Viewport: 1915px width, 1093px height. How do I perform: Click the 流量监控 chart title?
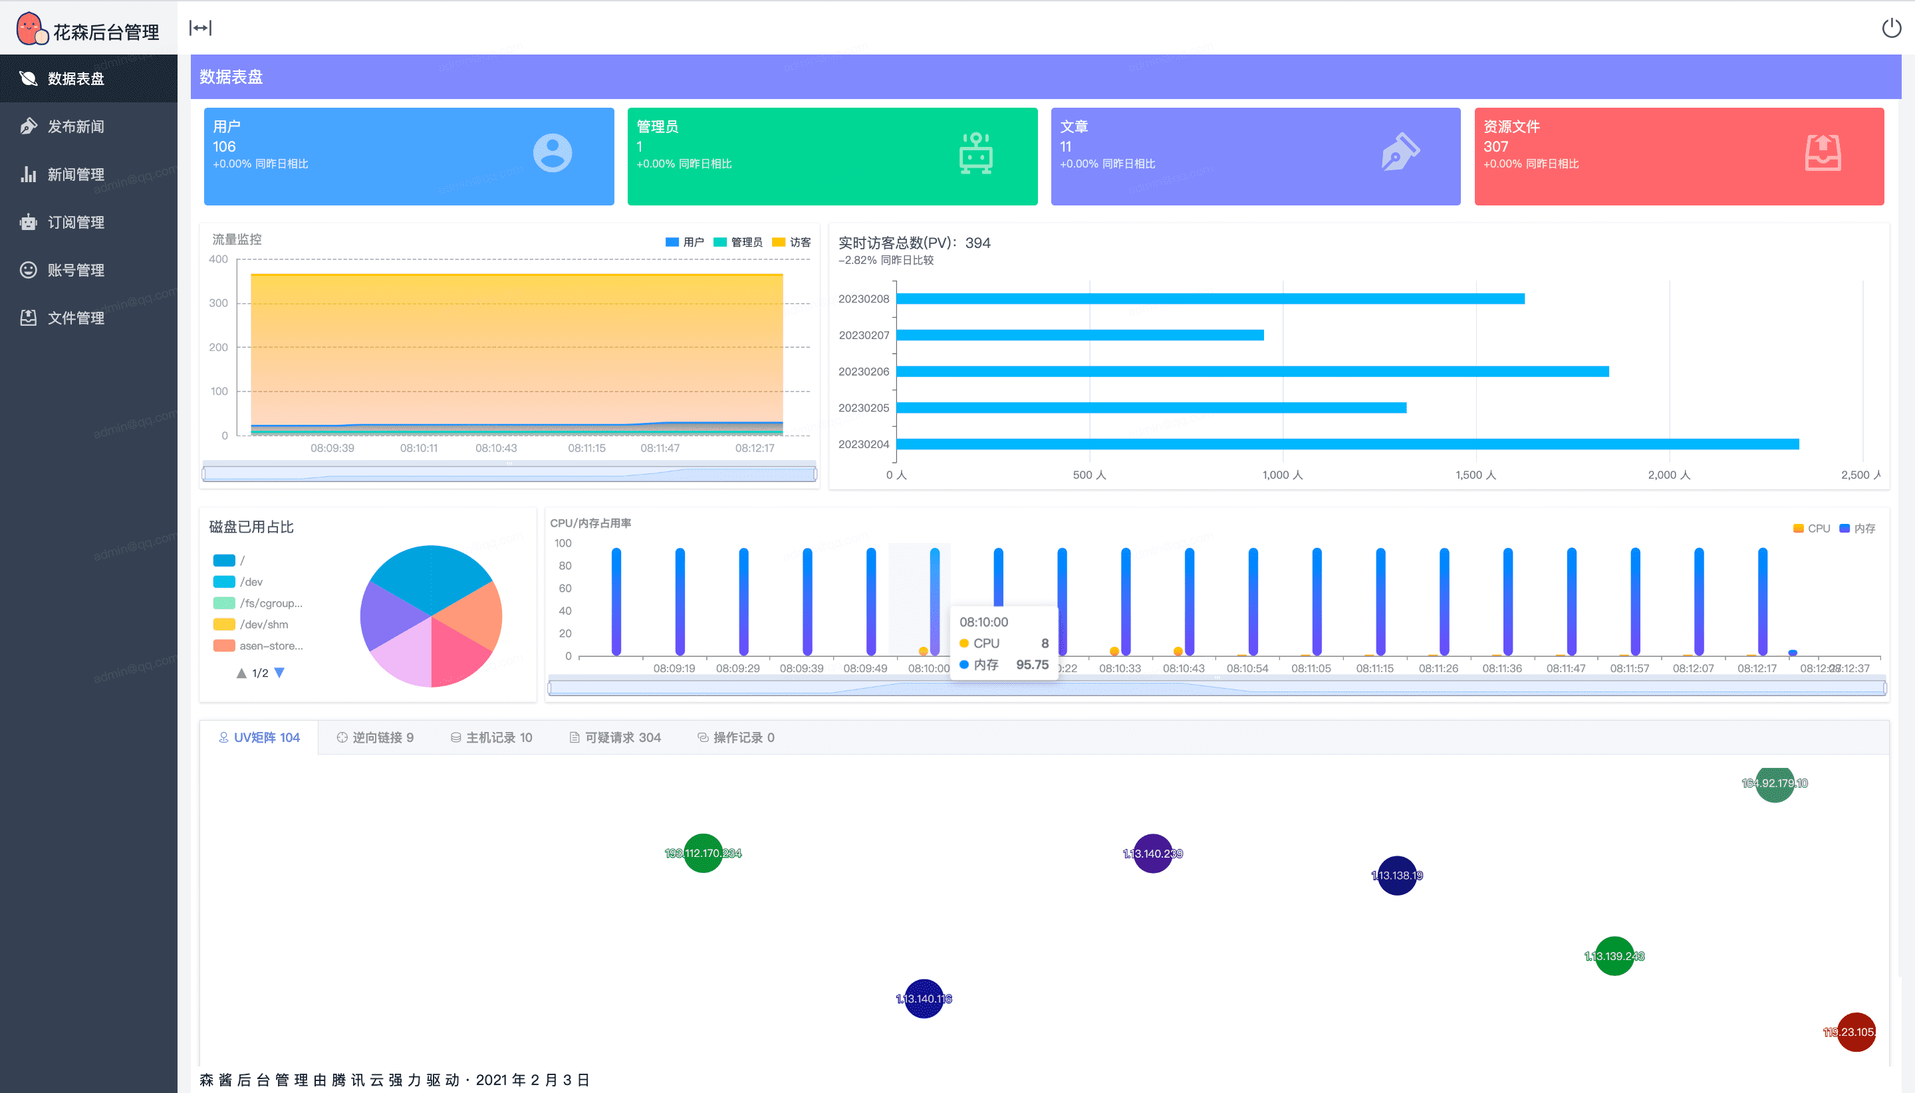point(237,239)
